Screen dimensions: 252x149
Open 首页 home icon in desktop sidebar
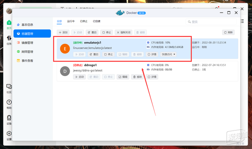point(9,23)
